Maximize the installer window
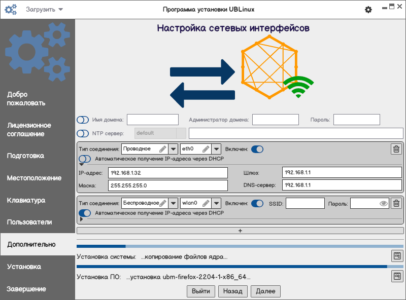This screenshot has height=300, width=406. pyautogui.click(x=392, y=7)
